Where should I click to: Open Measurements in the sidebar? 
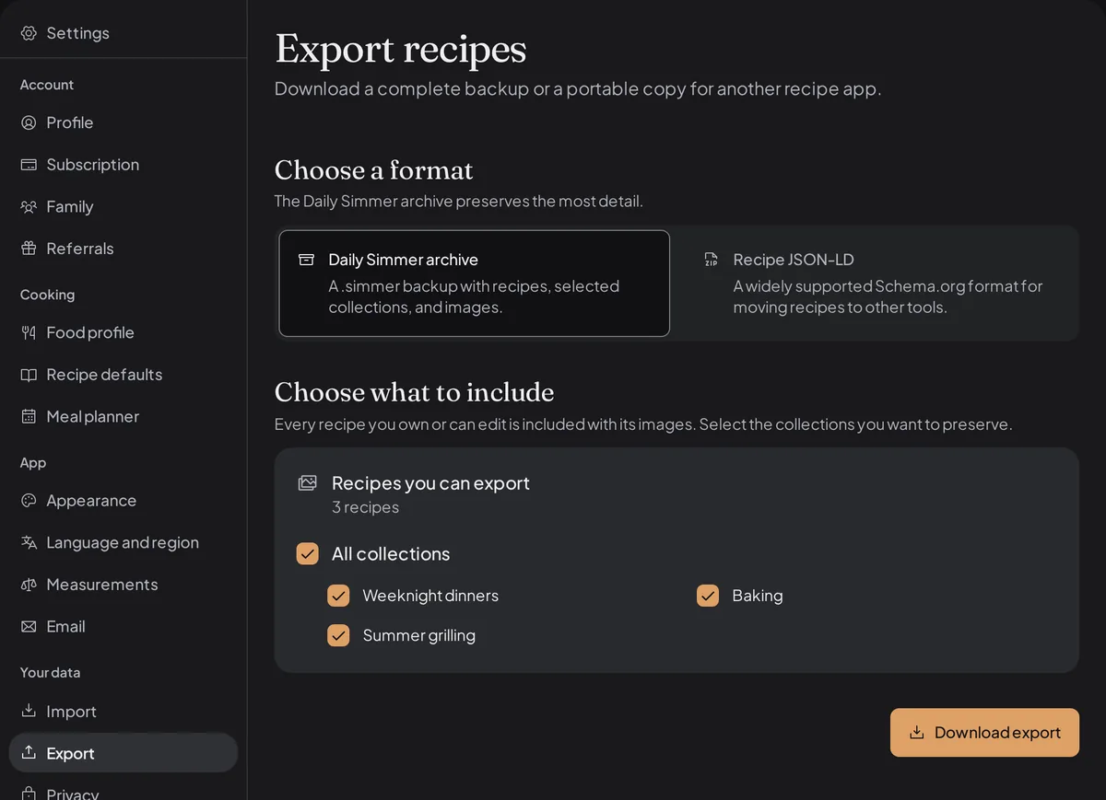tap(124, 585)
